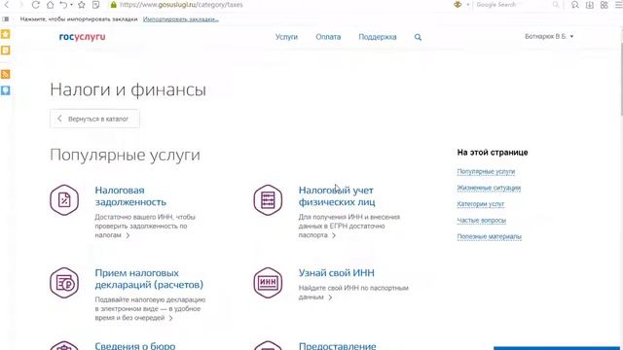Image resolution: width=623 pixels, height=350 pixels.
Task: Jump to Частые вопросы section link
Action: point(481,221)
